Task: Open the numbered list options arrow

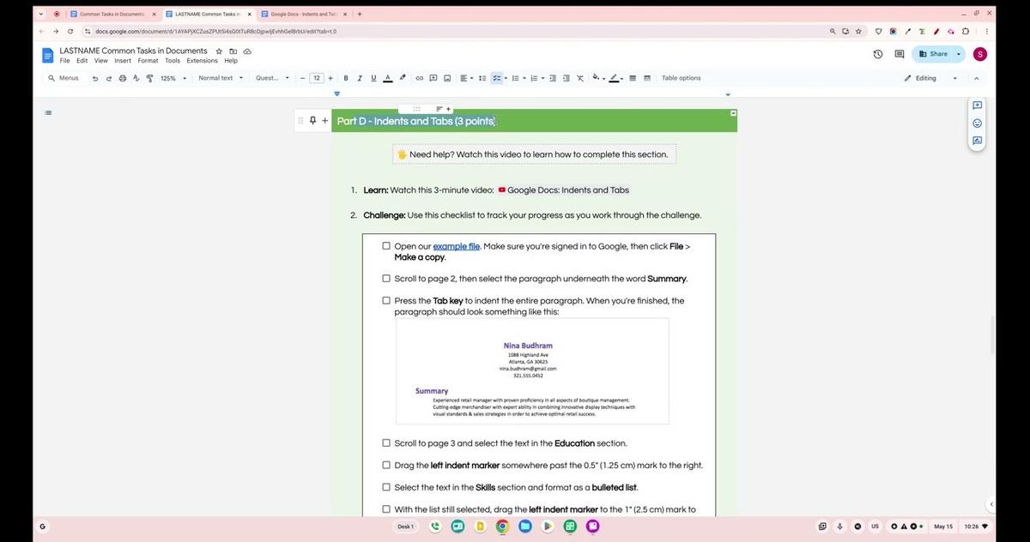Action: [x=542, y=78]
